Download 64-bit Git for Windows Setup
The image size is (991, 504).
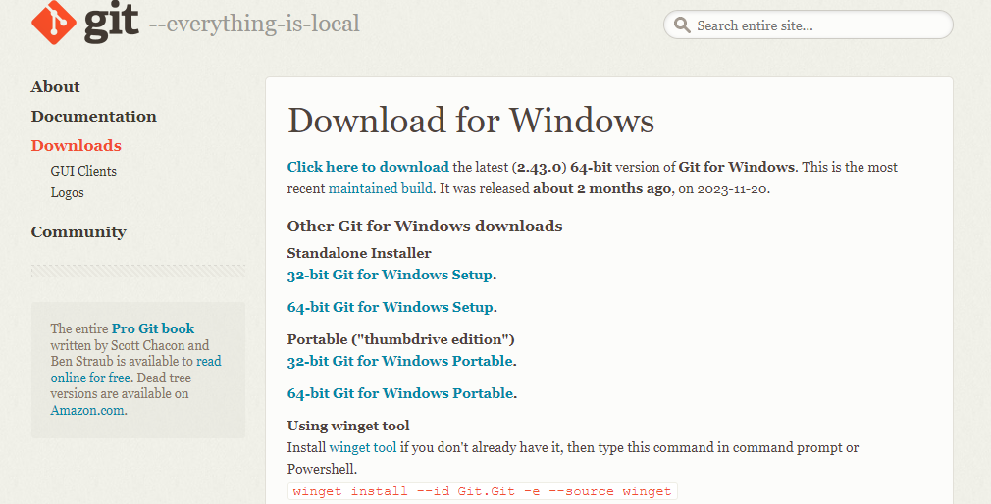[390, 307]
